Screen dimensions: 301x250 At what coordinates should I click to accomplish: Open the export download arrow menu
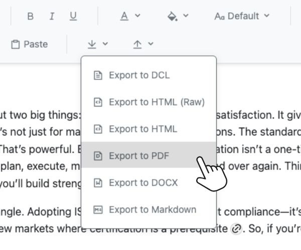tap(97, 44)
